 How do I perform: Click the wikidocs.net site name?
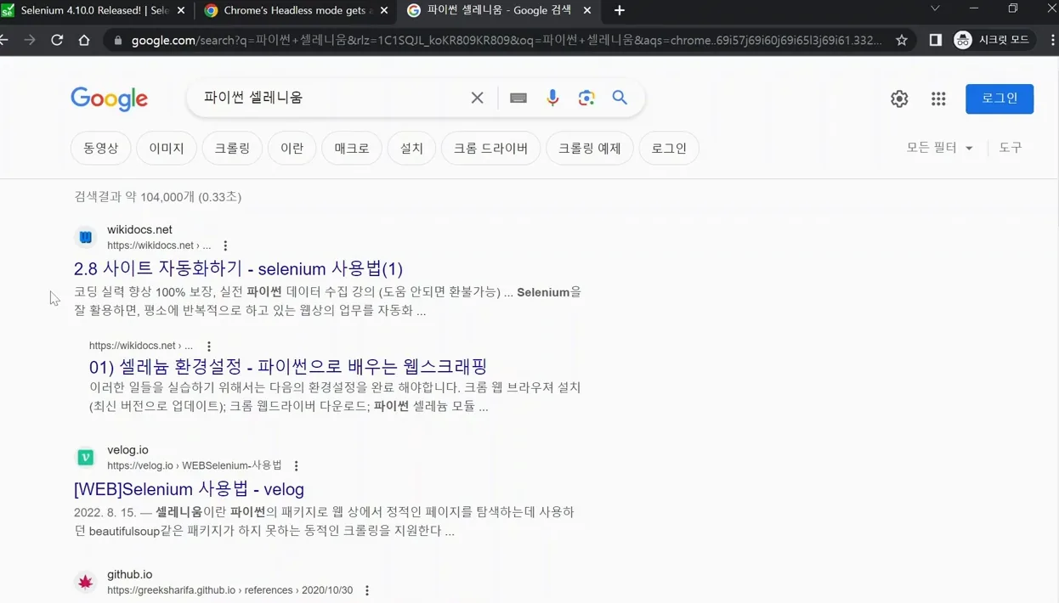(139, 229)
